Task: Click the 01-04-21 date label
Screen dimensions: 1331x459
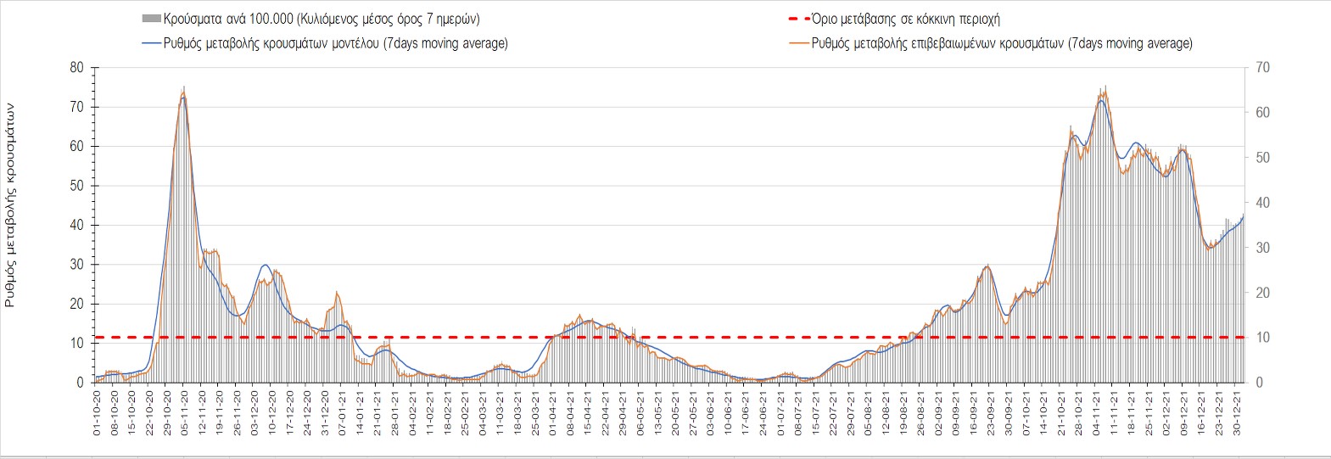Action: tap(553, 412)
